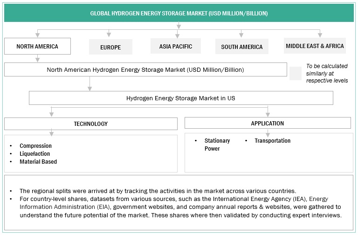Click the Compression bullet item
Screen dimensions: 358x235
tap(35, 146)
